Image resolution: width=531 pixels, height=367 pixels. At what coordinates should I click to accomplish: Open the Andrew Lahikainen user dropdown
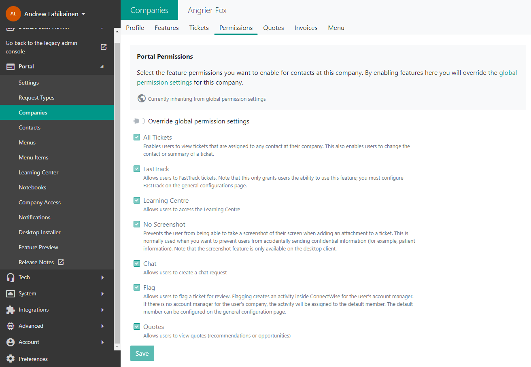pyautogui.click(x=55, y=14)
